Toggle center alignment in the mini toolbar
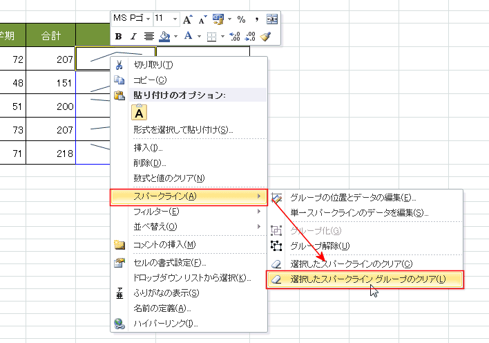Screen dimensions: 489x343 tap(148, 36)
